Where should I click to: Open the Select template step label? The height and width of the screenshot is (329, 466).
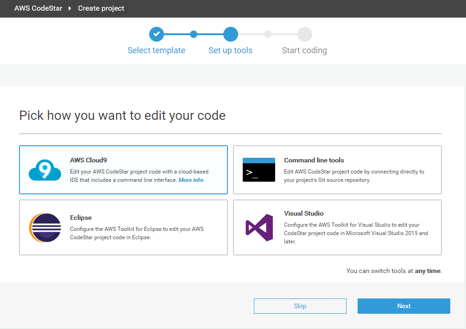coord(156,50)
